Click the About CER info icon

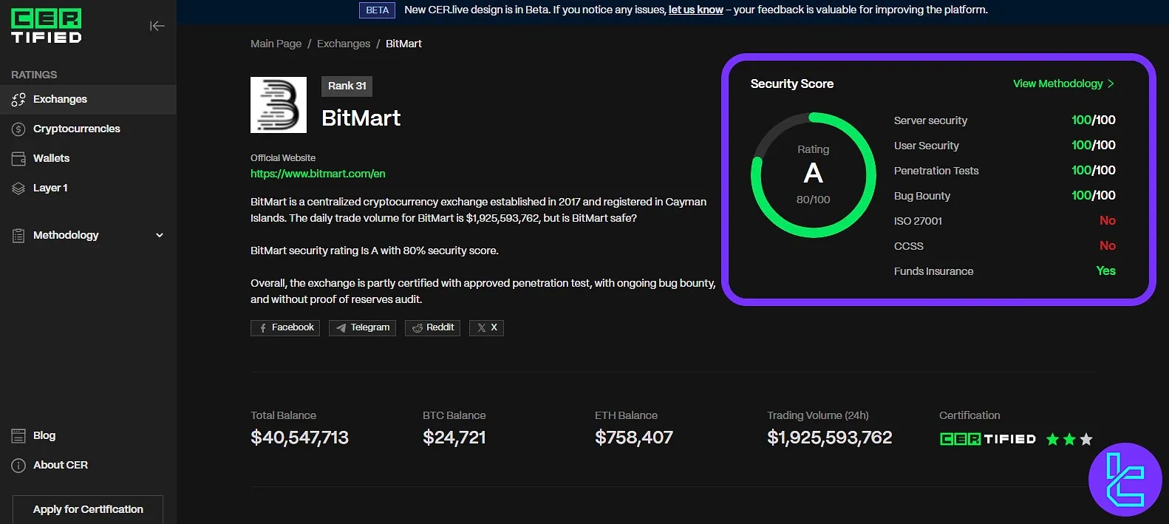tap(18, 465)
